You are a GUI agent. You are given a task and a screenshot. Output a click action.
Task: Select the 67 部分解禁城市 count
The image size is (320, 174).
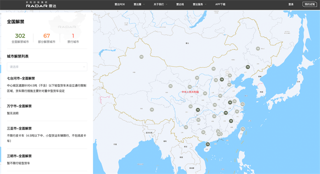[47, 38]
